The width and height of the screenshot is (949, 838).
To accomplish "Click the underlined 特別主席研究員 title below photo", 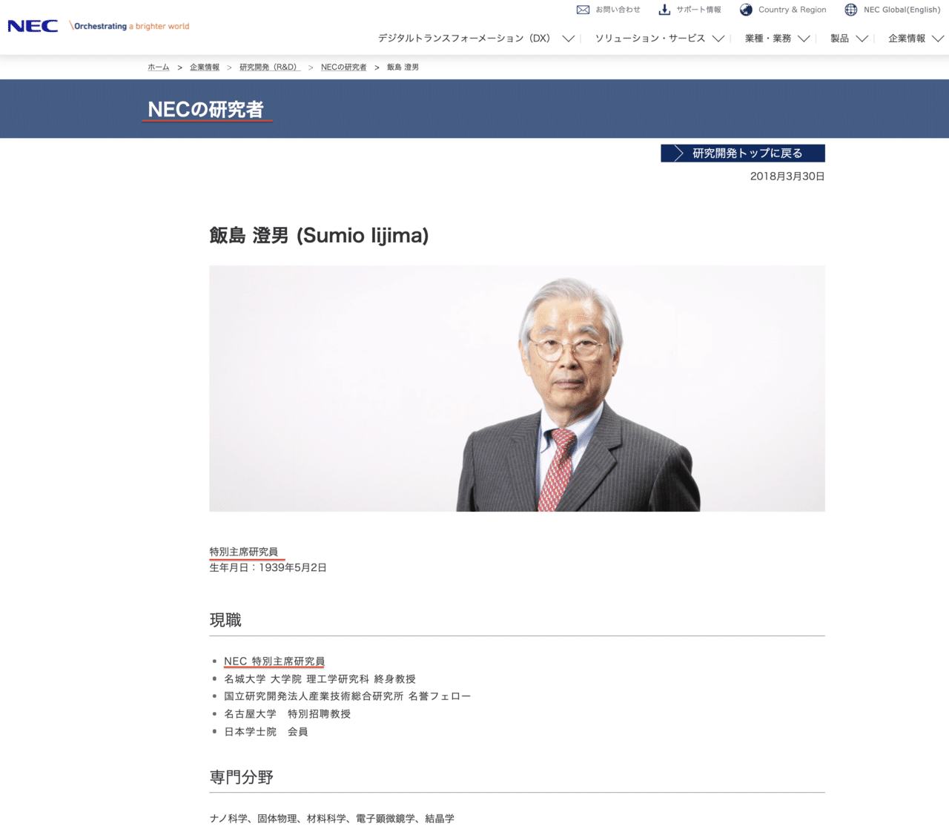I will pyautogui.click(x=244, y=552).
